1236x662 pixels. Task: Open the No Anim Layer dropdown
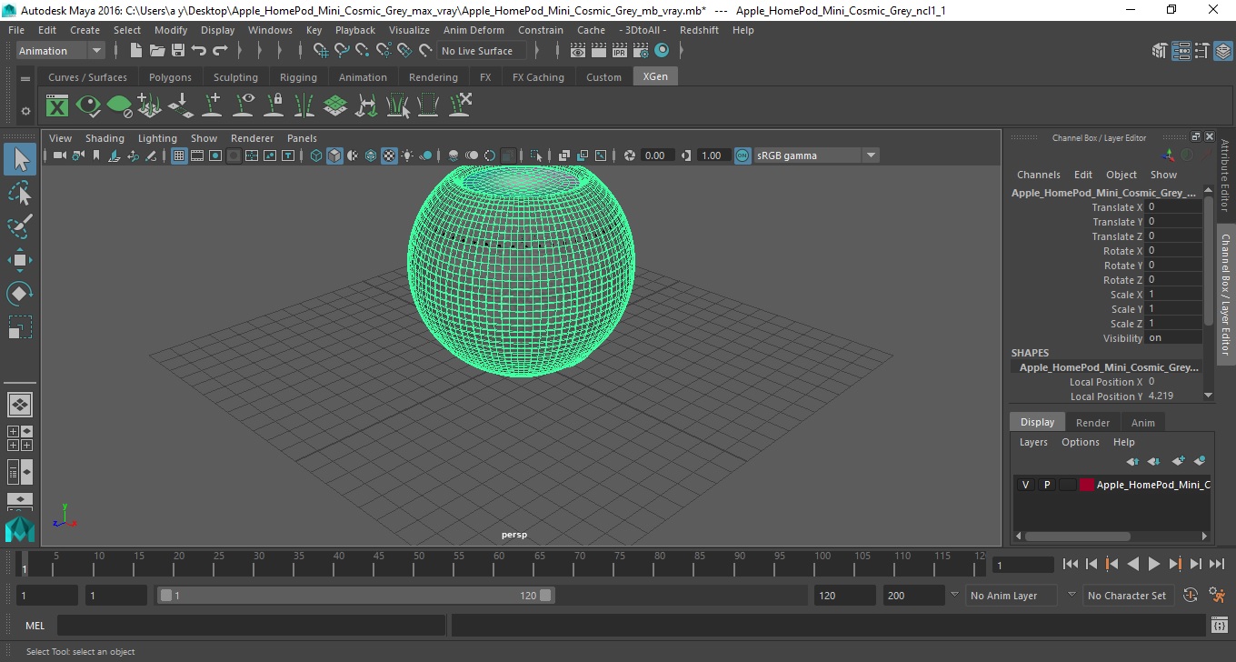1012,596
